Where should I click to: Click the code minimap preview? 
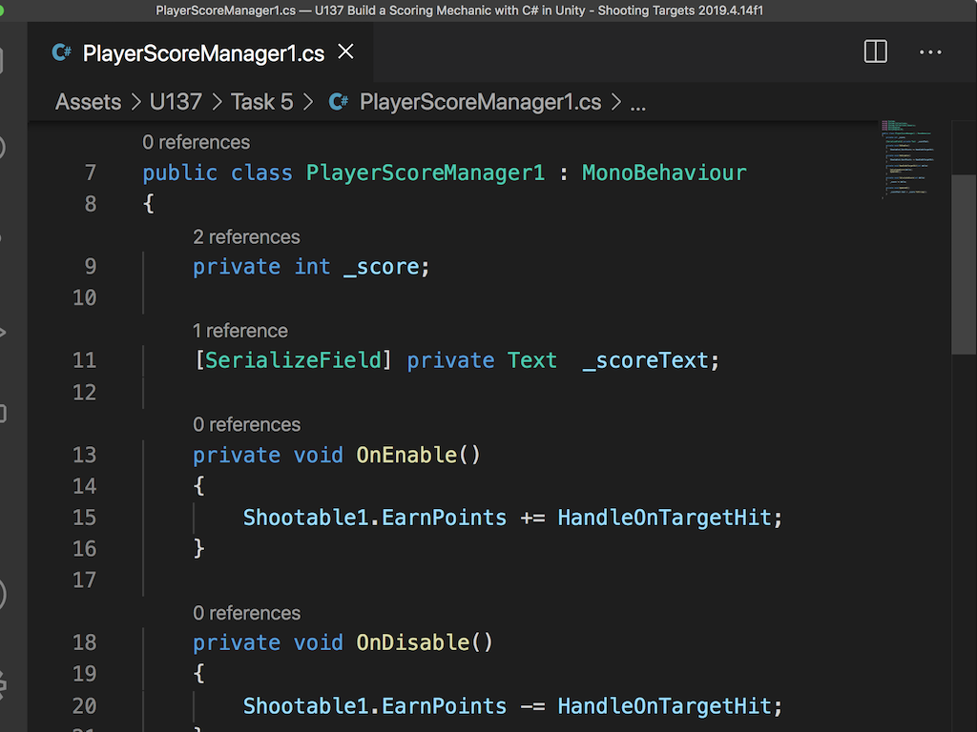coord(907,159)
